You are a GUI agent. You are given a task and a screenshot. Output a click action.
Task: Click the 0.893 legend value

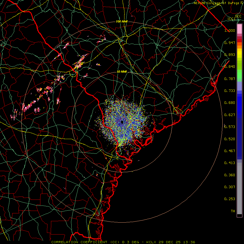click(x=230, y=54)
